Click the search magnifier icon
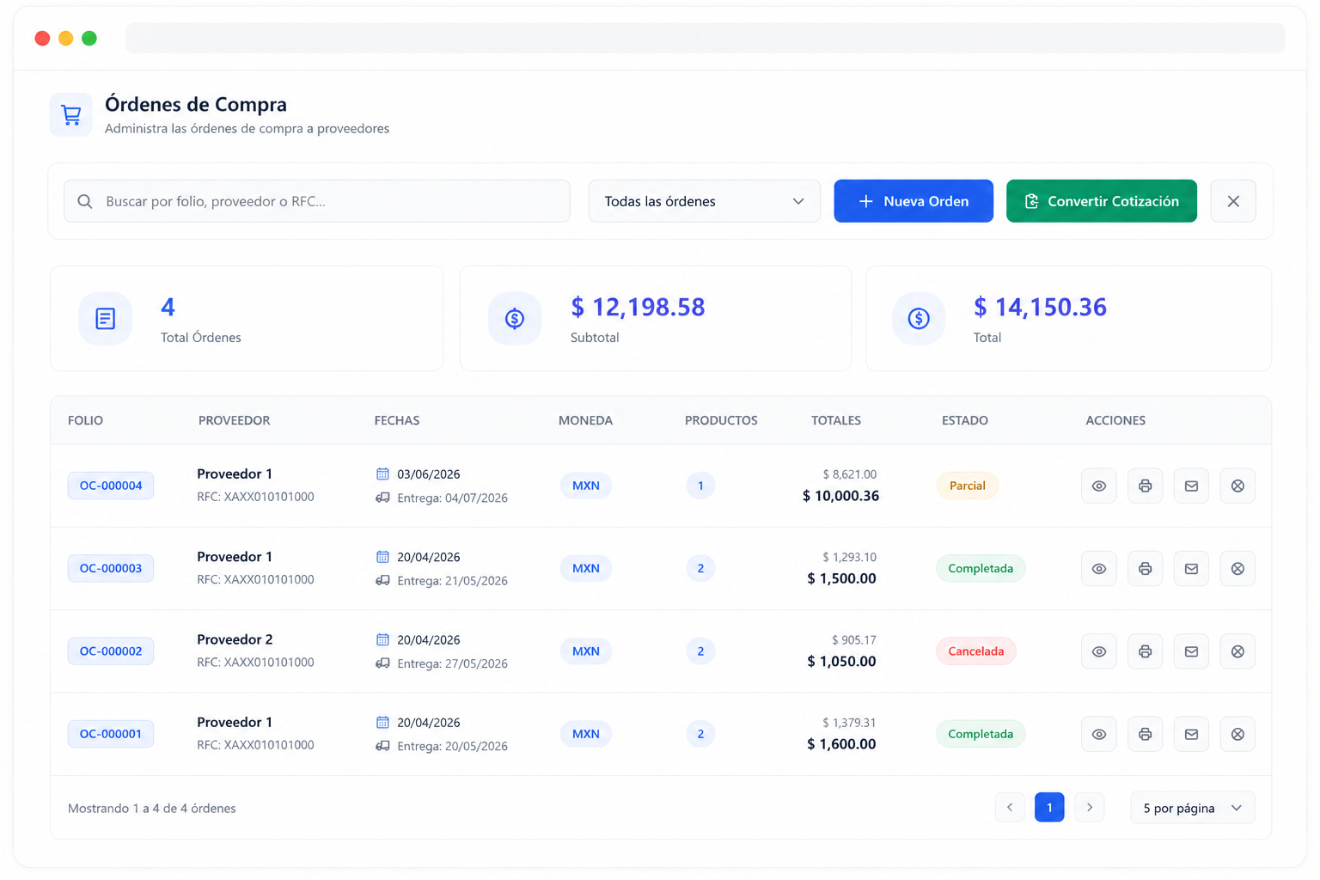 coord(85,201)
